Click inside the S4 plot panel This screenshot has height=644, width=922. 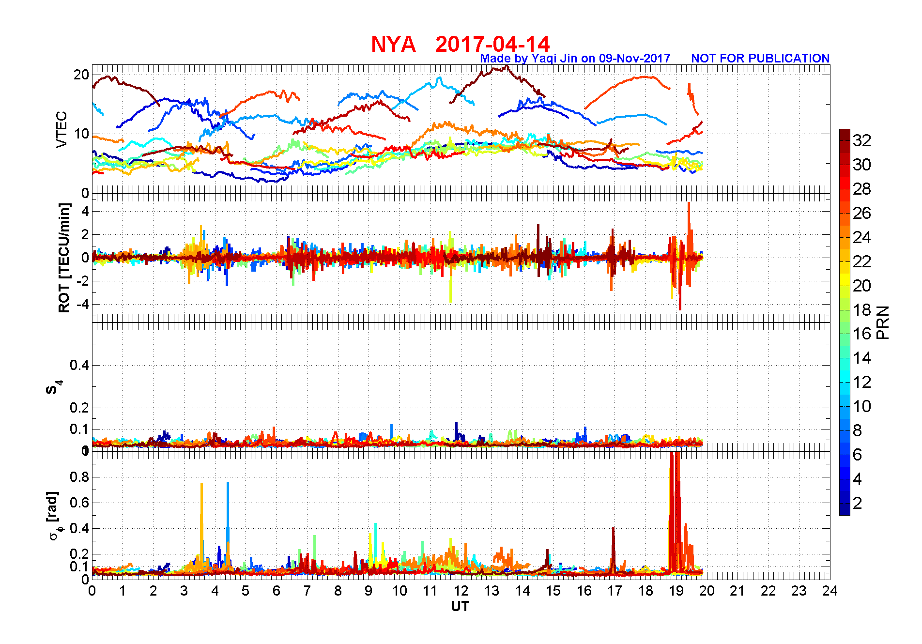(x=461, y=386)
